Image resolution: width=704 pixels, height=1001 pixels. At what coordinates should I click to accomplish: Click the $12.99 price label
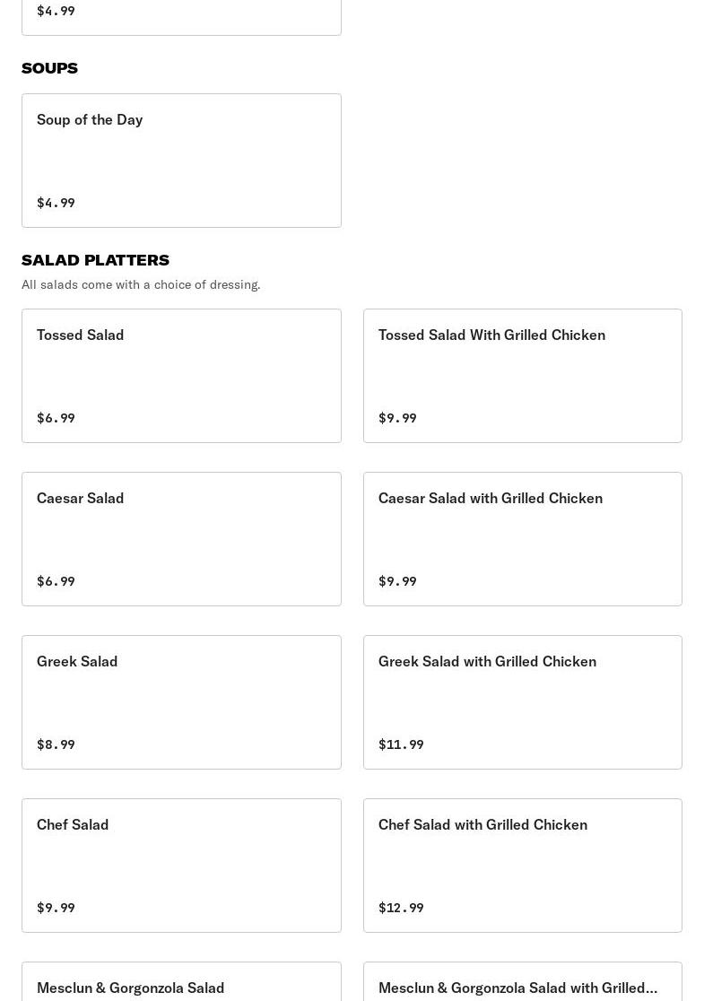[x=401, y=908]
